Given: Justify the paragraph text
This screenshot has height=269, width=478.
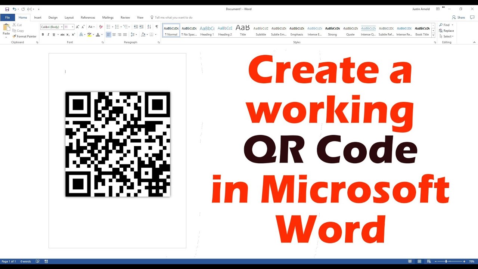Looking at the screenshot, I should click(125, 34).
